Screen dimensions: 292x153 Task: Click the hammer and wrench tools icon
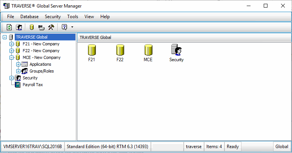pyautogui.click(x=51, y=27)
